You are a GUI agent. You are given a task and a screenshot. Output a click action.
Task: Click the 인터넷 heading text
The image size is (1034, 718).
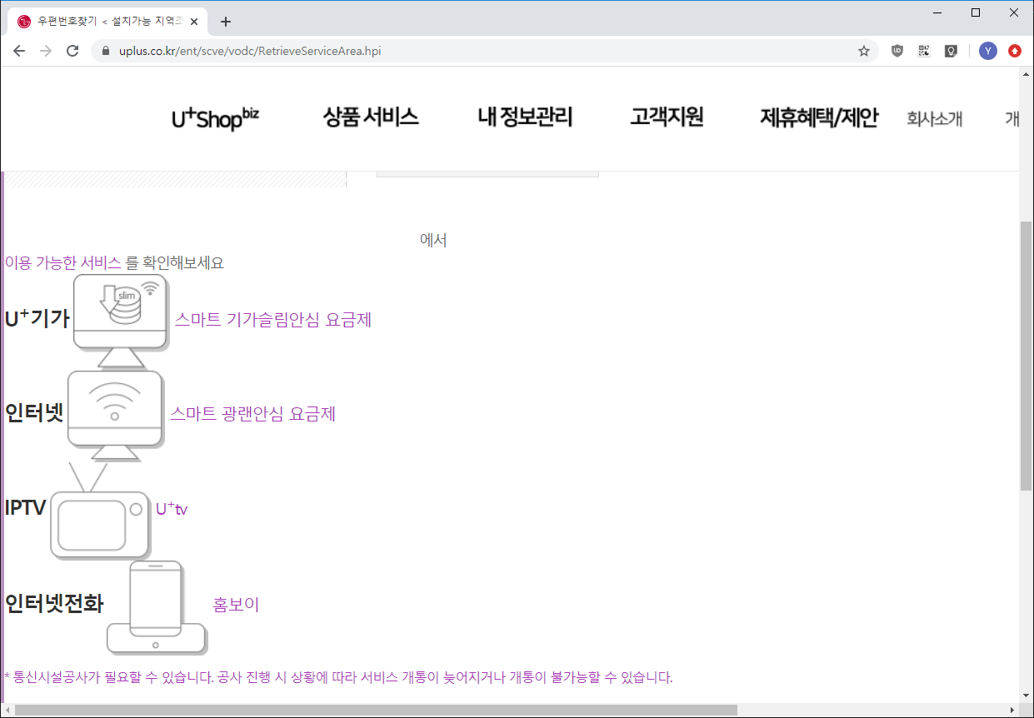pos(34,412)
